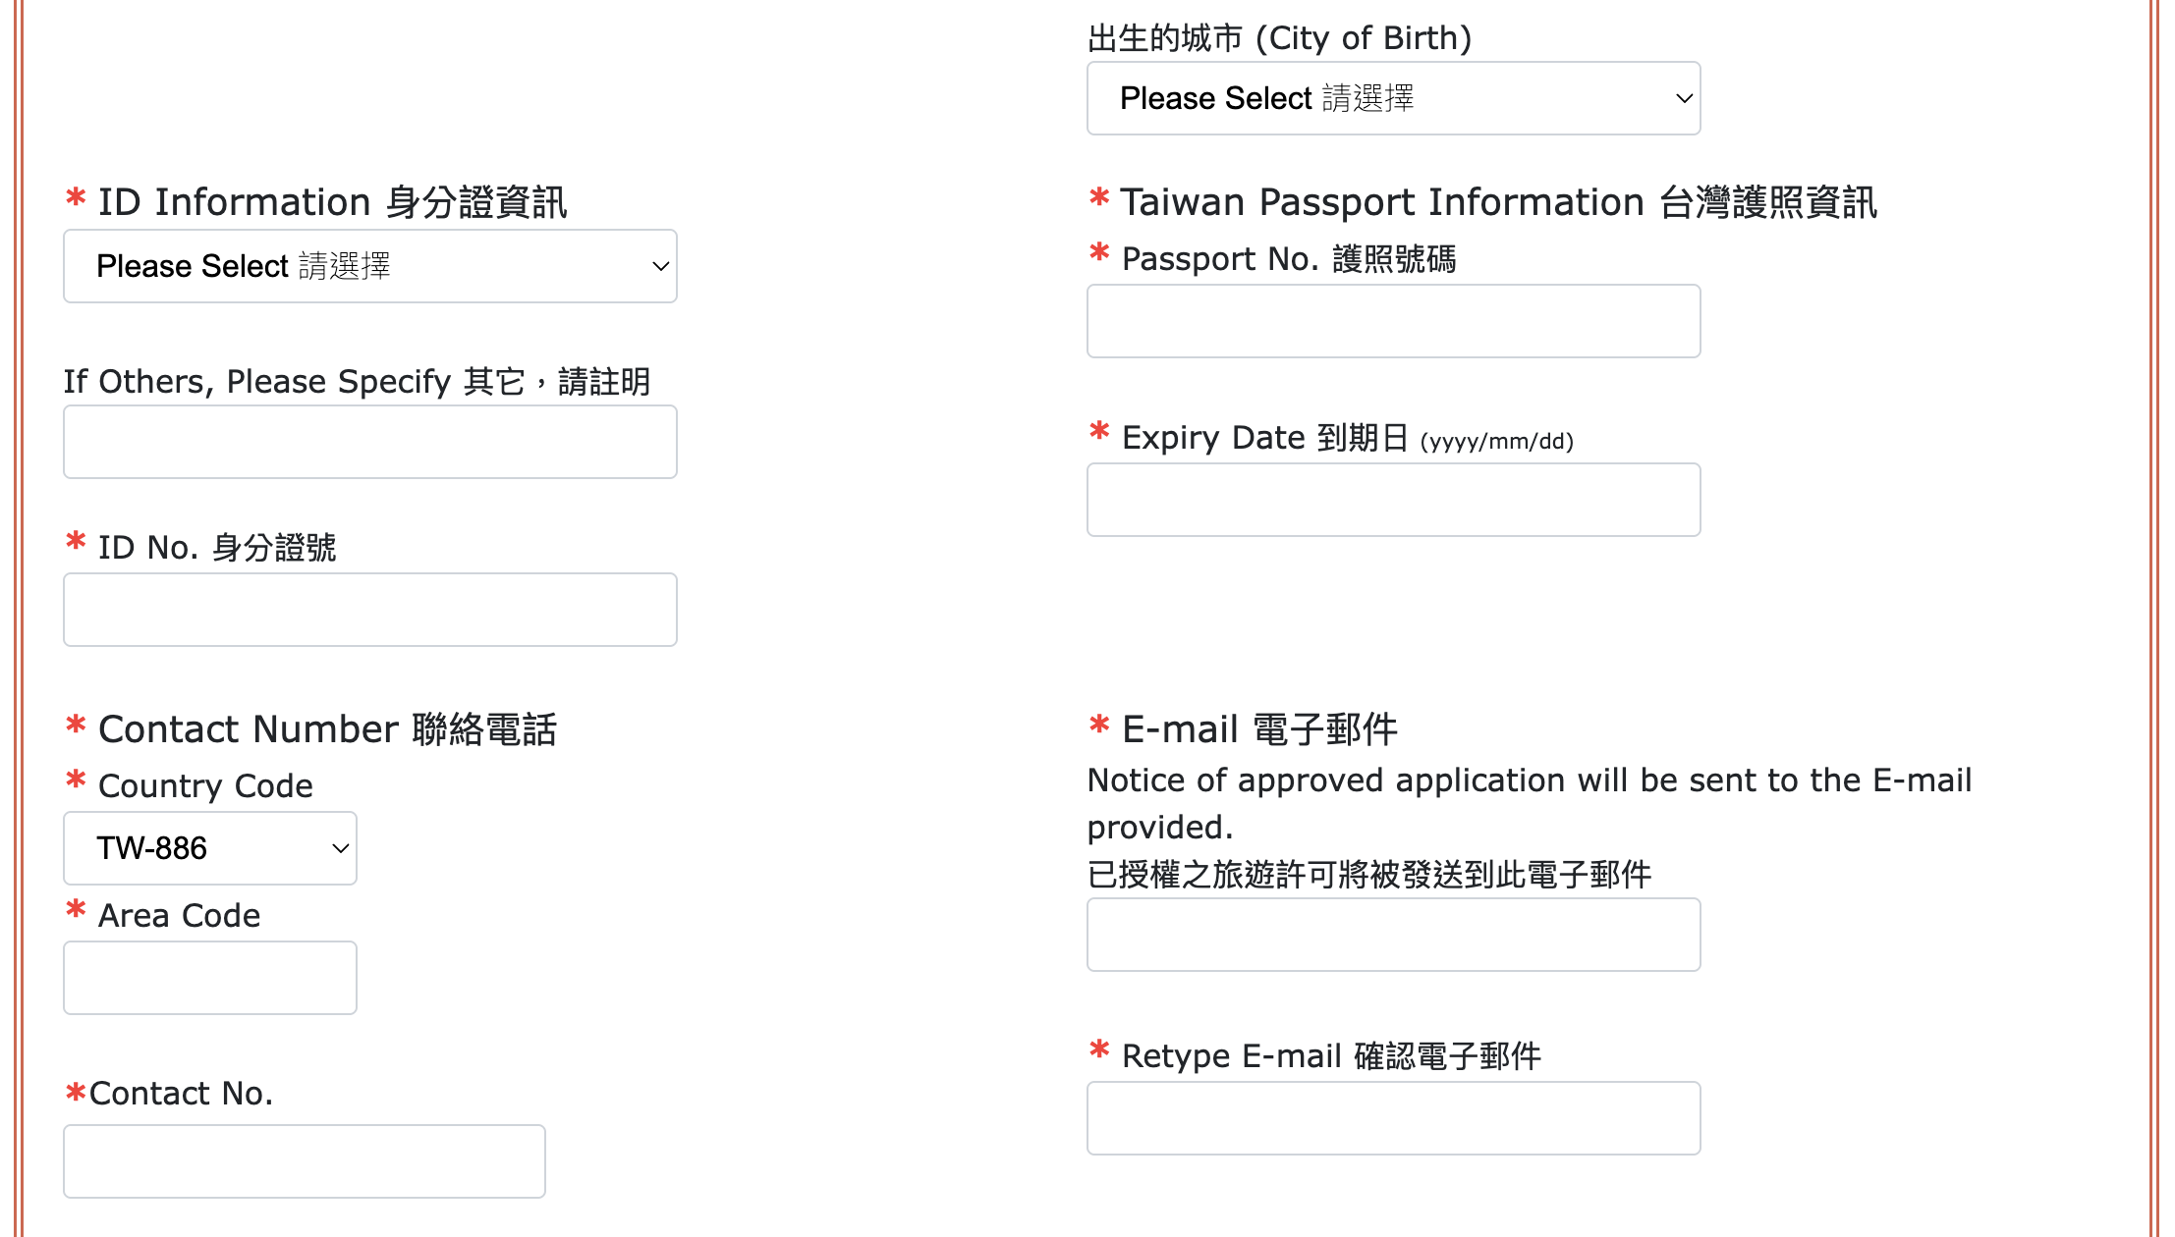
Task: Click the City of Birth chevron arrow
Action: pos(1684,98)
